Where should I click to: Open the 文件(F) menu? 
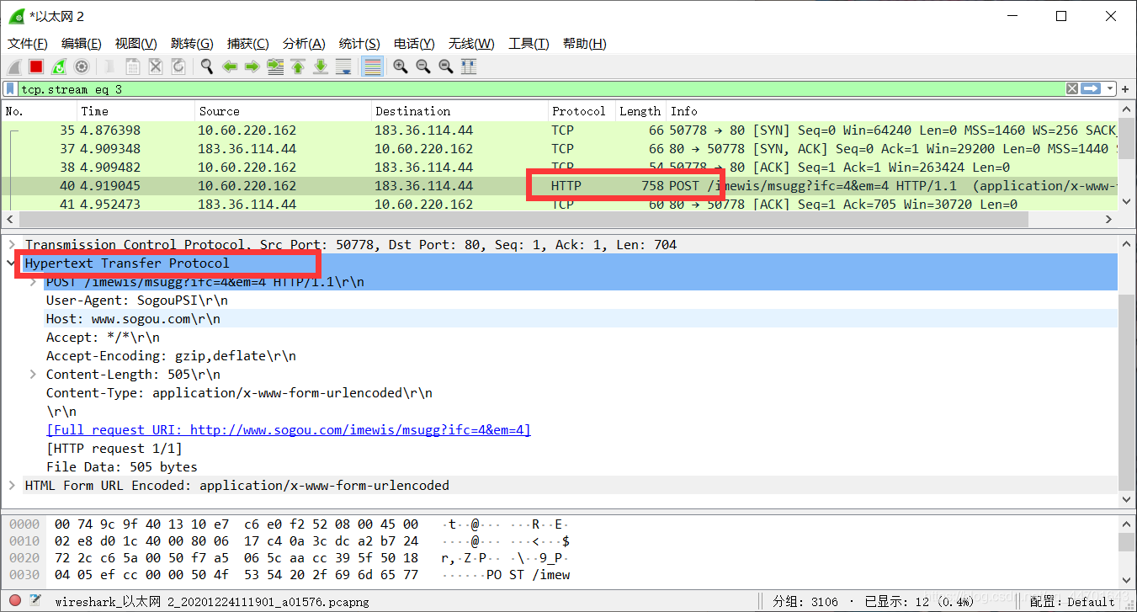28,44
